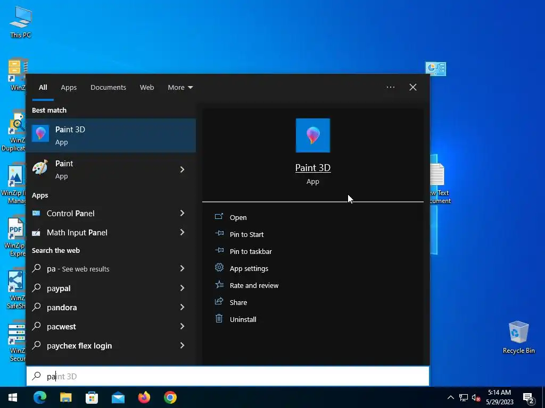Click the Uninstall trash icon
545x408 pixels.
point(219,318)
